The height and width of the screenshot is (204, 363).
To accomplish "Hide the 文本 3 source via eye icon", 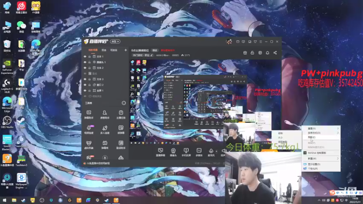I will (85, 79).
